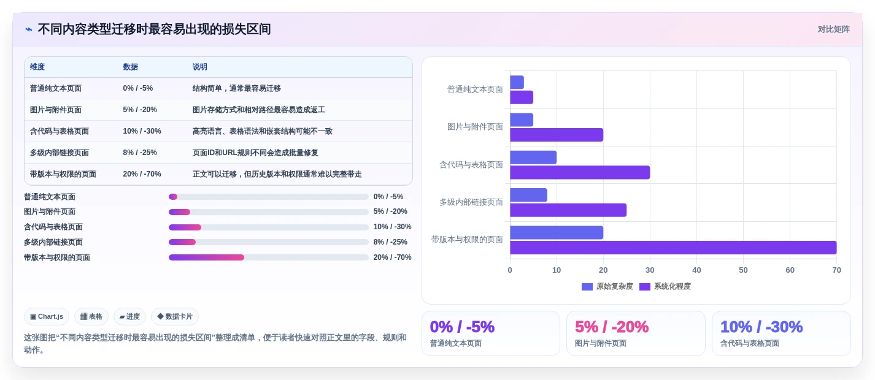Click the 系统化程度 bar for 带版本与权限的页面
The width and height of the screenshot is (875, 380).
pos(673,248)
